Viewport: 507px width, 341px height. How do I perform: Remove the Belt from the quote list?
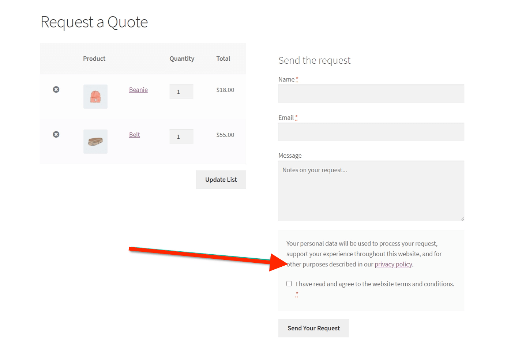click(x=56, y=135)
